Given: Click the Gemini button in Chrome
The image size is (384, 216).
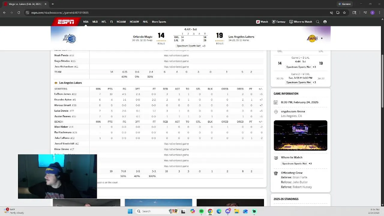Looking at the screenshot, I should pos(344,4).
